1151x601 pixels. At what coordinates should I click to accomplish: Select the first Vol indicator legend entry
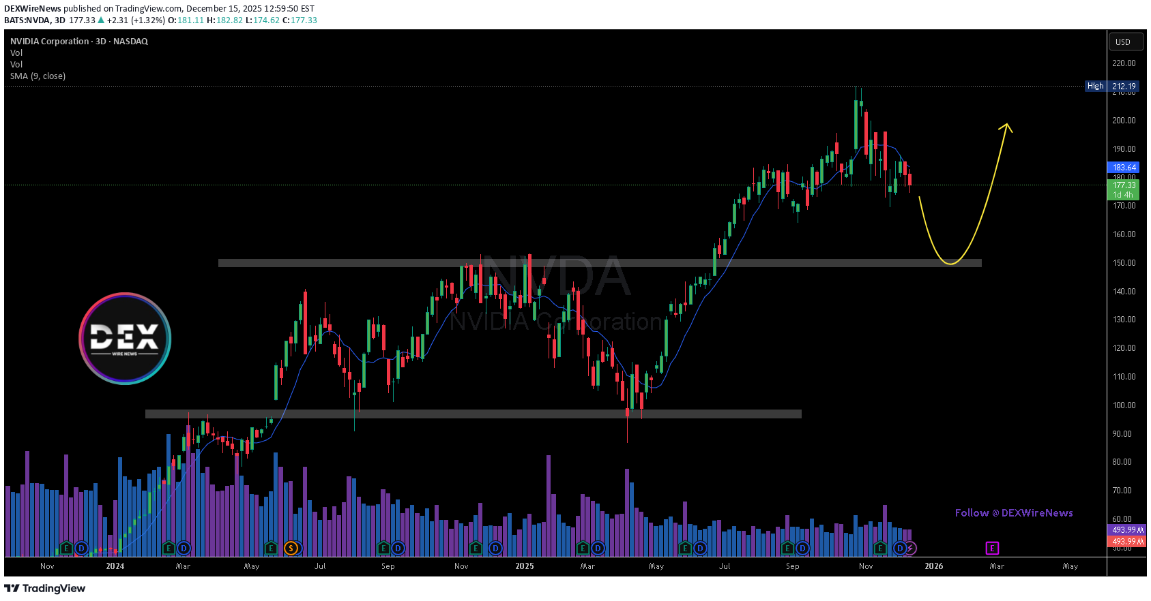[16, 52]
